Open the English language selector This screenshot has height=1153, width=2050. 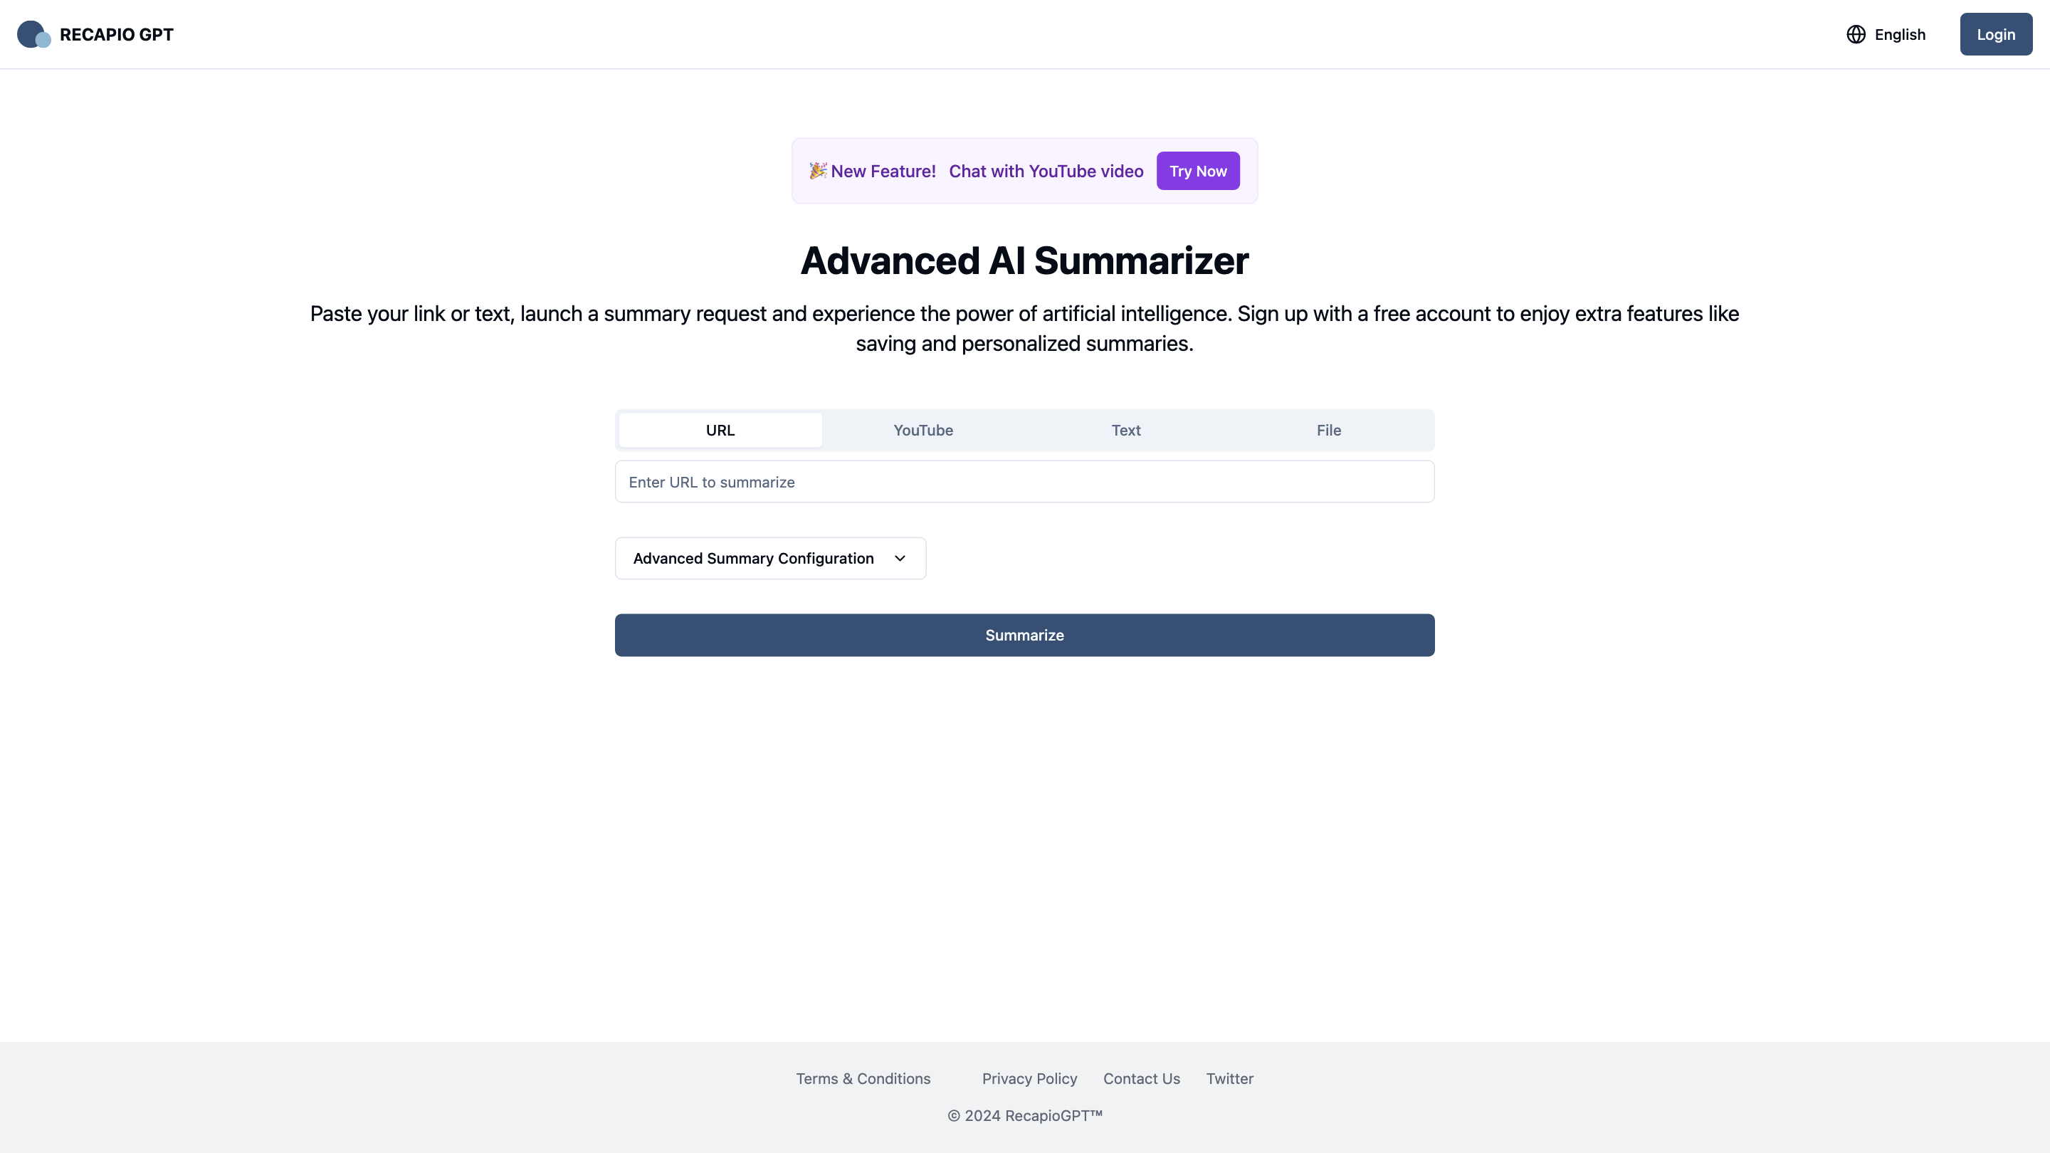pos(1899,34)
